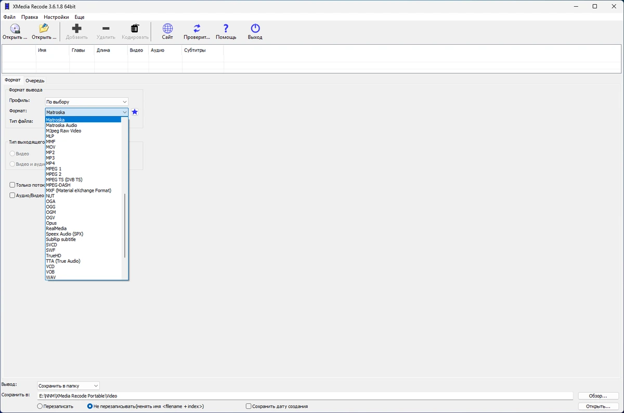Open the Настройки menu
Viewport: 624px width, 413px height.
56,17
